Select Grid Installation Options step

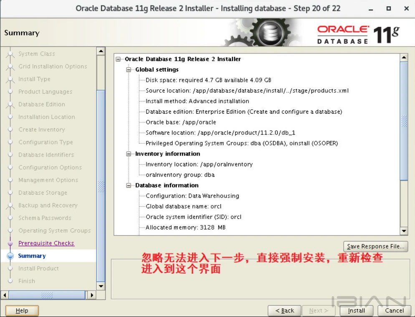coord(53,66)
